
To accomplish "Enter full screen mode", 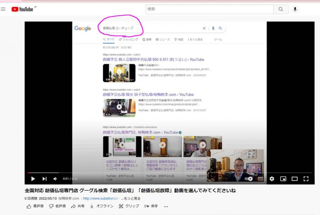I will (306, 179).
